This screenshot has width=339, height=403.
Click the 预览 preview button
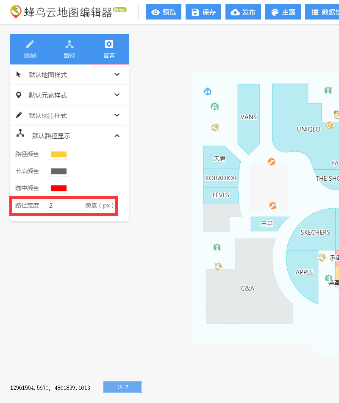pos(164,12)
